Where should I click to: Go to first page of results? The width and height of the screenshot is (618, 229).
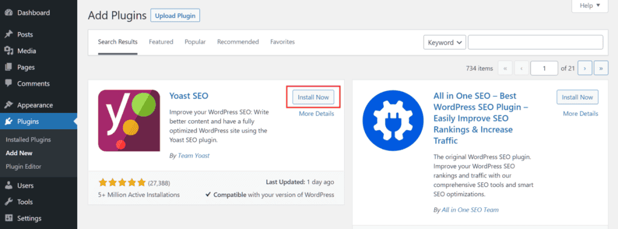tap(505, 69)
